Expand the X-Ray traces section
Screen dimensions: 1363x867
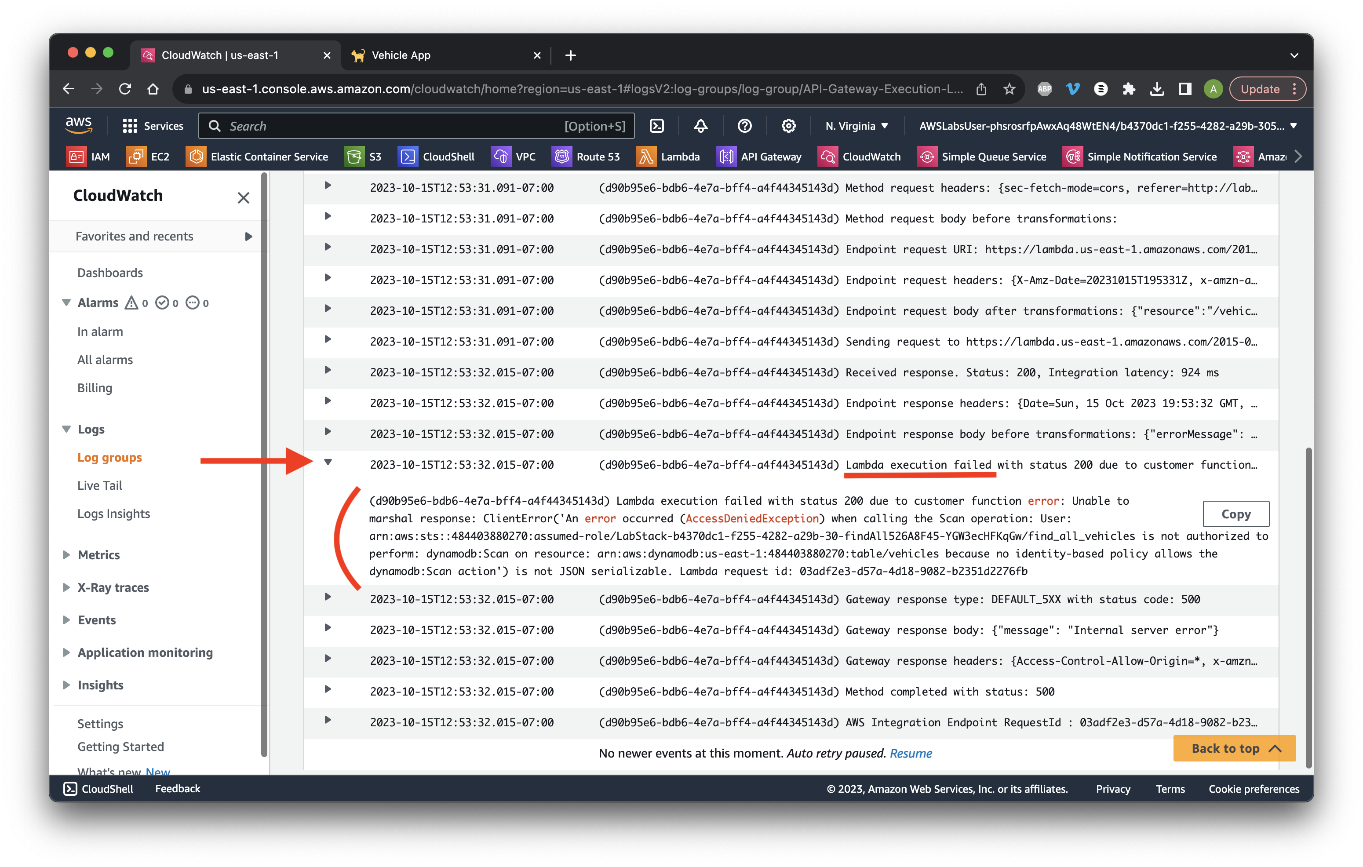[x=66, y=587]
